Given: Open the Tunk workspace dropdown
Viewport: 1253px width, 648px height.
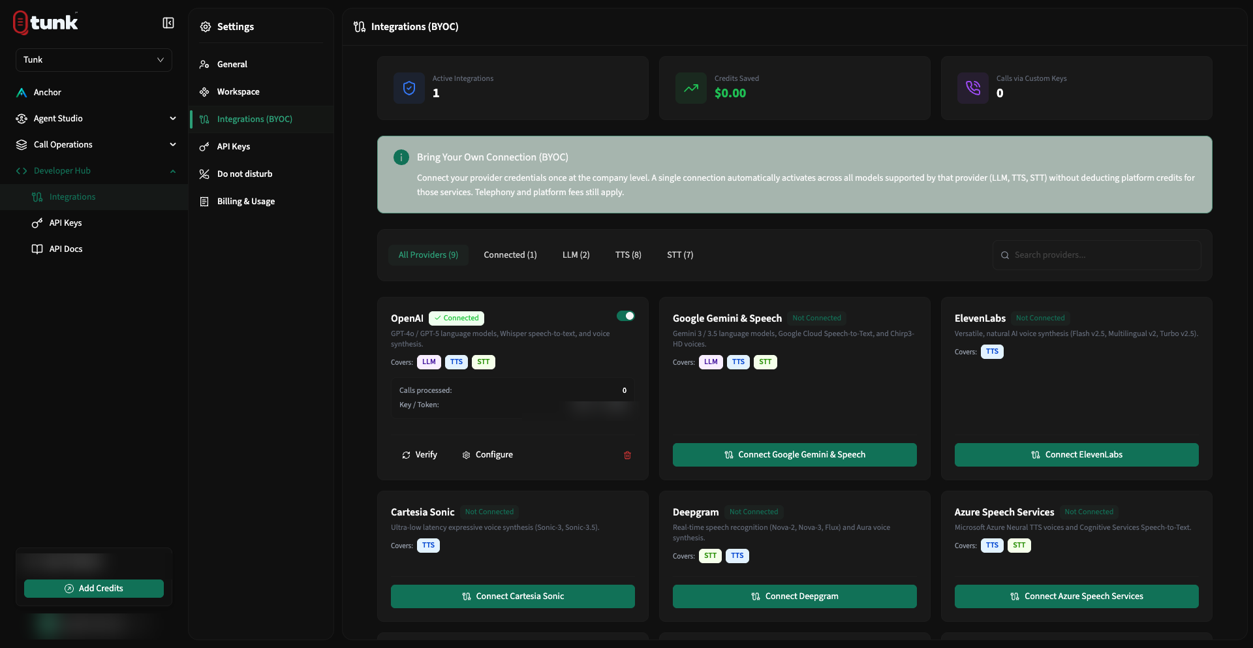Looking at the screenshot, I should [x=94, y=60].
